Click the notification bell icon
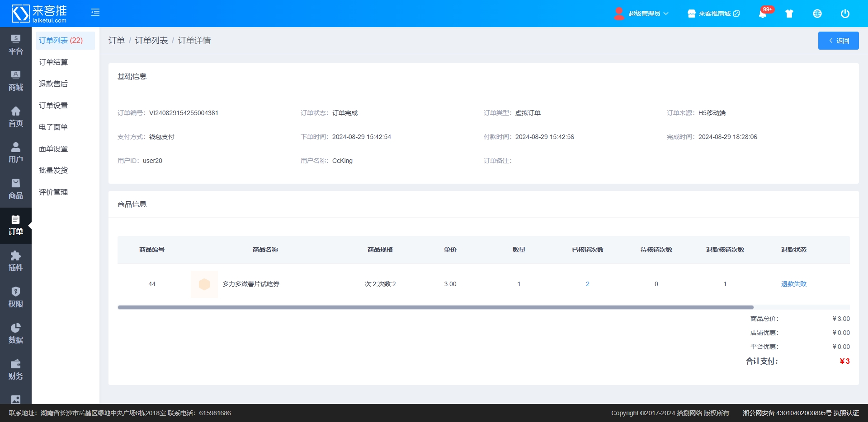Viewport: 868px width, 422px height. point(762,14)
